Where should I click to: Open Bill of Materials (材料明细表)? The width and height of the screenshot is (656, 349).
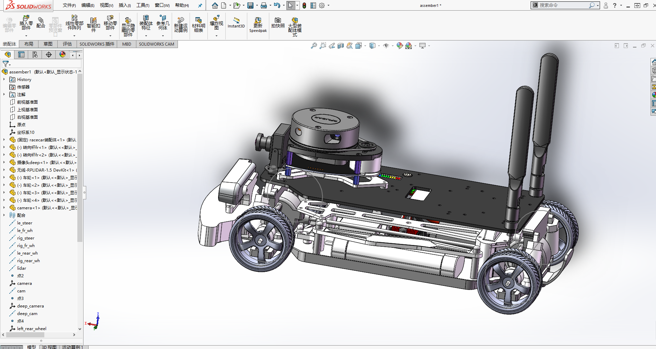[199, 24]
